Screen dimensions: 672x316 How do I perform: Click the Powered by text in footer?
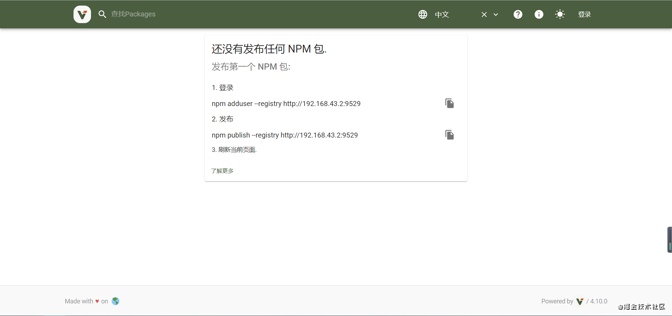[x=557, y=301]
